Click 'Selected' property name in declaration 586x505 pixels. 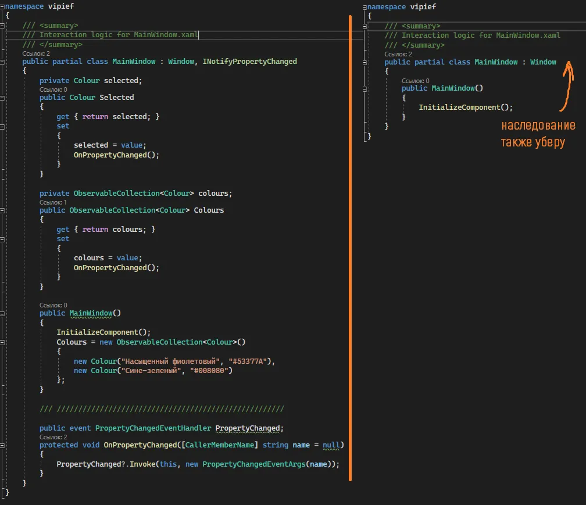[117, 98]
